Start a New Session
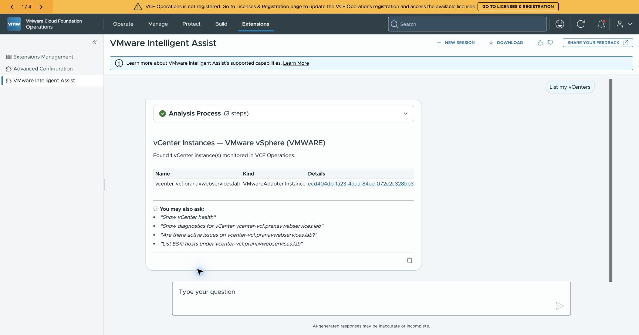This screenshot has width=639, height=335. click(456, 43)
